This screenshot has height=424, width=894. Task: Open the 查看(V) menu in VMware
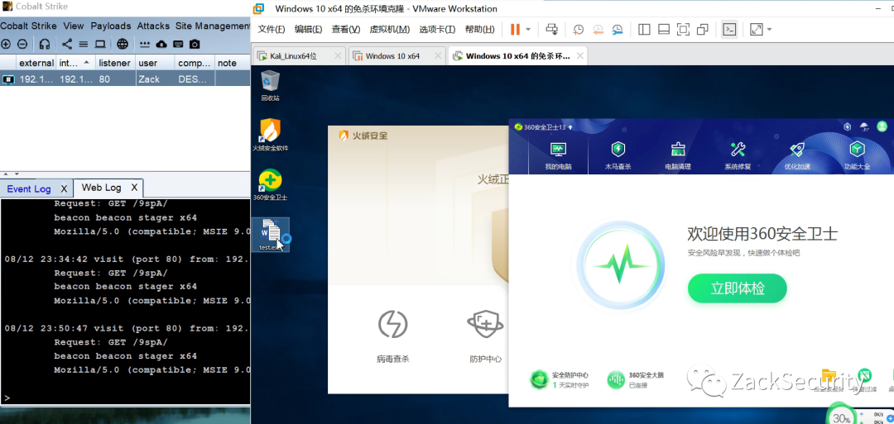(x=346, y=30)
